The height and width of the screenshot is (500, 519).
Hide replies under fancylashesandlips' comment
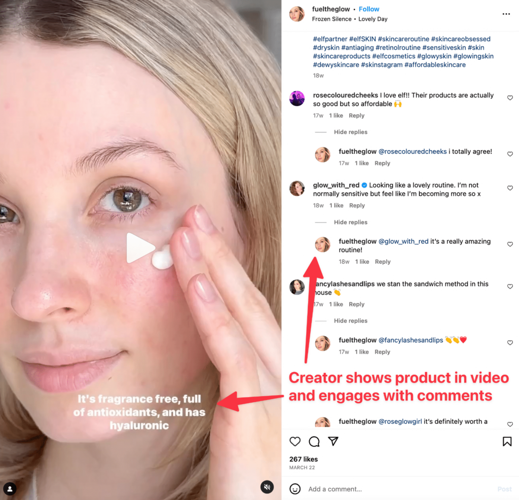pos(351,320)
